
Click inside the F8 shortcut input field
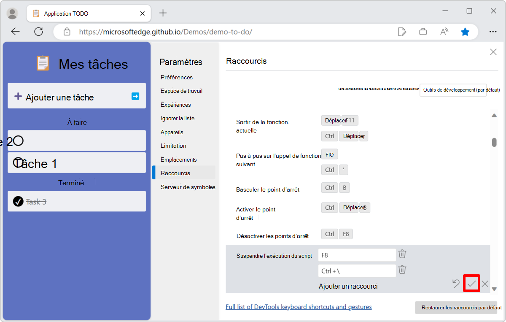click(x=356, y=254)
